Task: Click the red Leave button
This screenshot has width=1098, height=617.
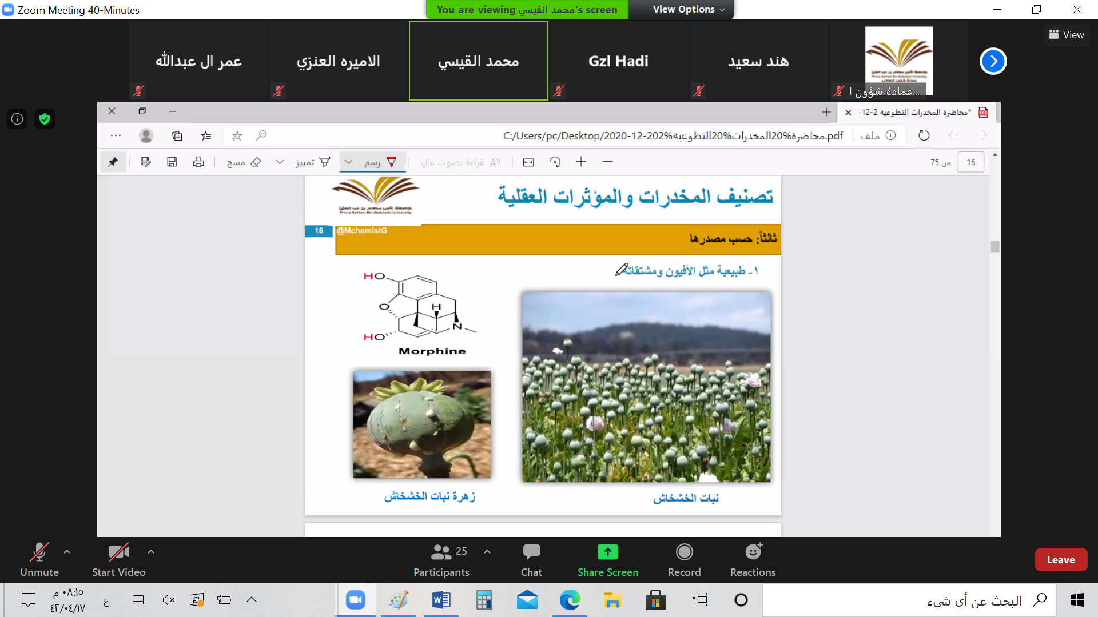Action: [x=1060, y=560]
